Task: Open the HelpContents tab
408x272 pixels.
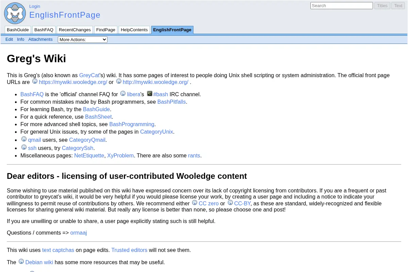Action: click(x=134, y=30)
